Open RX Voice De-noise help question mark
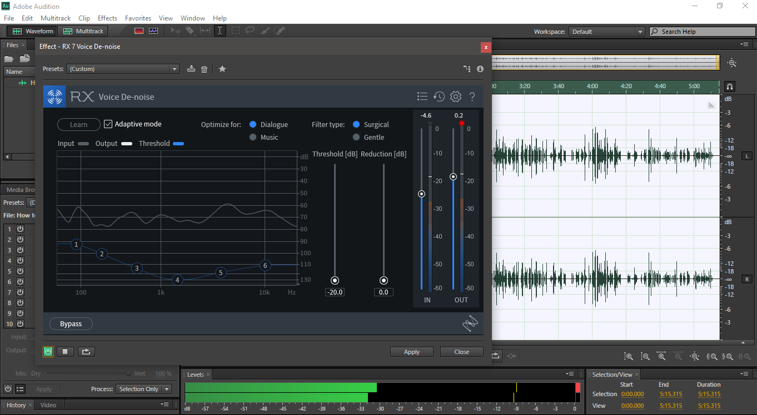The width and height of the screenshot is (757, 415). (472, 97)
